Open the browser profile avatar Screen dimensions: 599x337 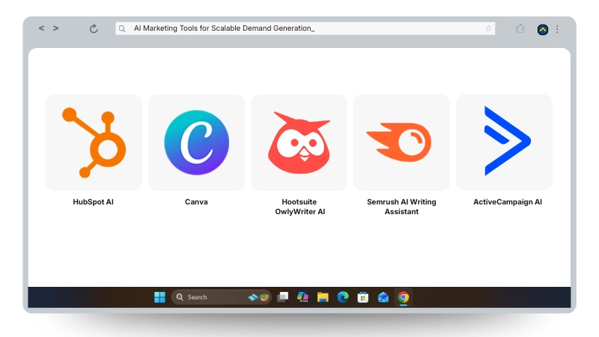click(x=542, y=29)
